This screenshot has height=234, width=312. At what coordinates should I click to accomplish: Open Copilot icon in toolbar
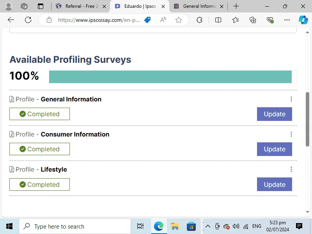[x=303, y=20]
